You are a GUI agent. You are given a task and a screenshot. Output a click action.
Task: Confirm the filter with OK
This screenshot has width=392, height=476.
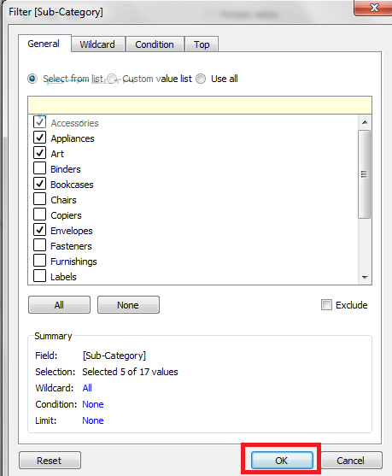point(282,461)
